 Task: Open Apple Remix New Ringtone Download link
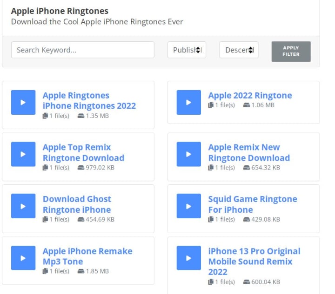point(249,152)
